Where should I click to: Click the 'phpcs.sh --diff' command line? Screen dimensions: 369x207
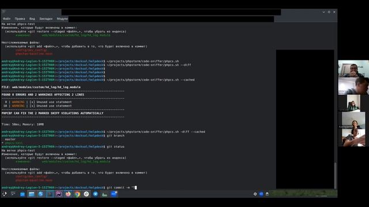point(149,65)
